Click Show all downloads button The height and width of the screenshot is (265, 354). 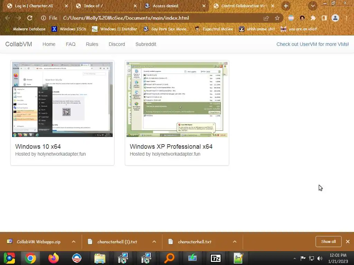(328, 242)
